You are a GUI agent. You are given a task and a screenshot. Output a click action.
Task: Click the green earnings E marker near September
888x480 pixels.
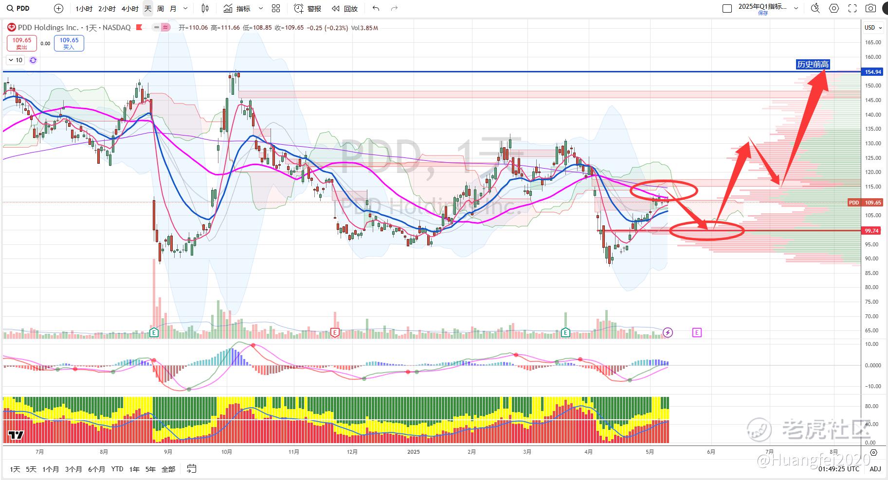[x=154, y=333]
